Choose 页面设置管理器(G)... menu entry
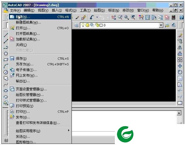The image size is (185, 145). click(40, 89)
